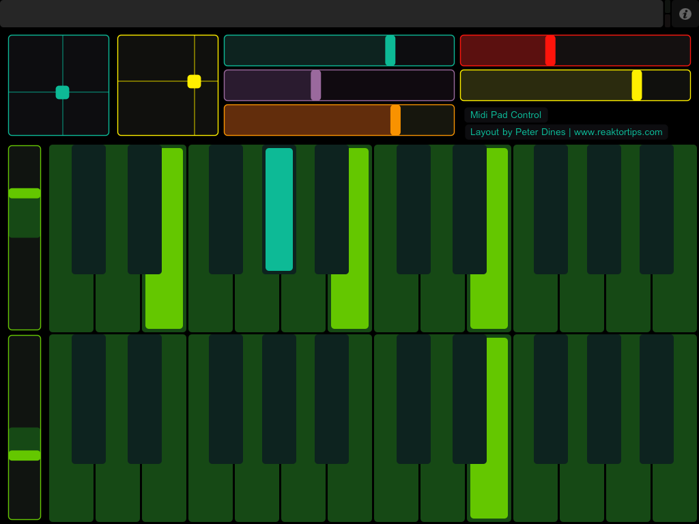This screenshot has height=524, width=699.
Task: Play the leftmost white key of upper keyboard
Action: pos(71,303)
